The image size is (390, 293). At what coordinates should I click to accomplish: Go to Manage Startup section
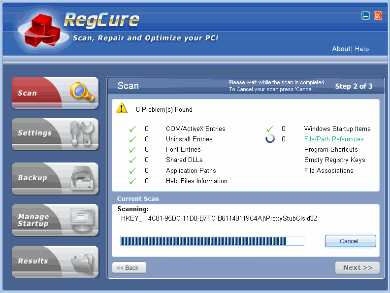pos(55,220)
